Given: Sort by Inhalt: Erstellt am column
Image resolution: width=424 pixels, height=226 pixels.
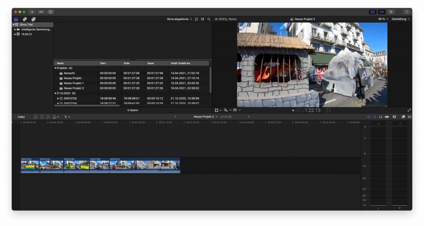Looking at the screenshot, I should click(189, 63).
